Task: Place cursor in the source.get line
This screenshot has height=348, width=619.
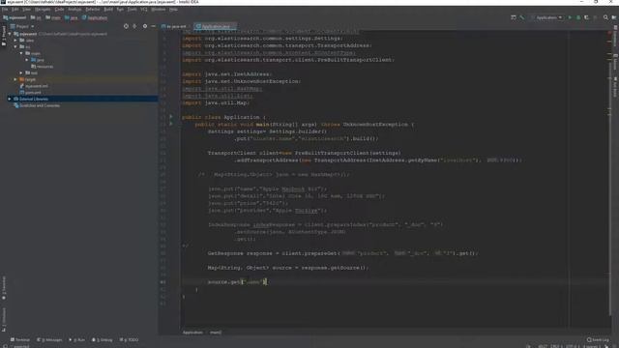Action: point(237,281)
